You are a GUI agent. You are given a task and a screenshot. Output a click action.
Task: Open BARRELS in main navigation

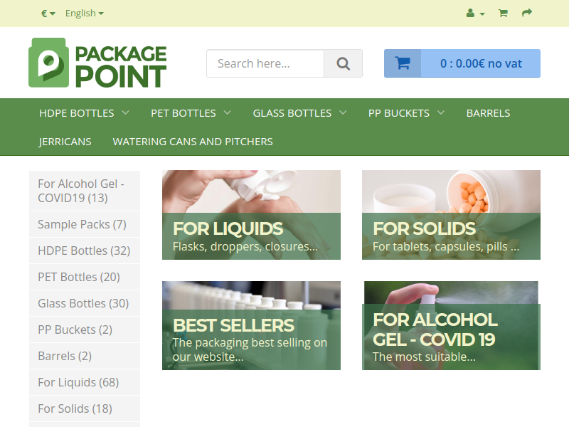488,113
